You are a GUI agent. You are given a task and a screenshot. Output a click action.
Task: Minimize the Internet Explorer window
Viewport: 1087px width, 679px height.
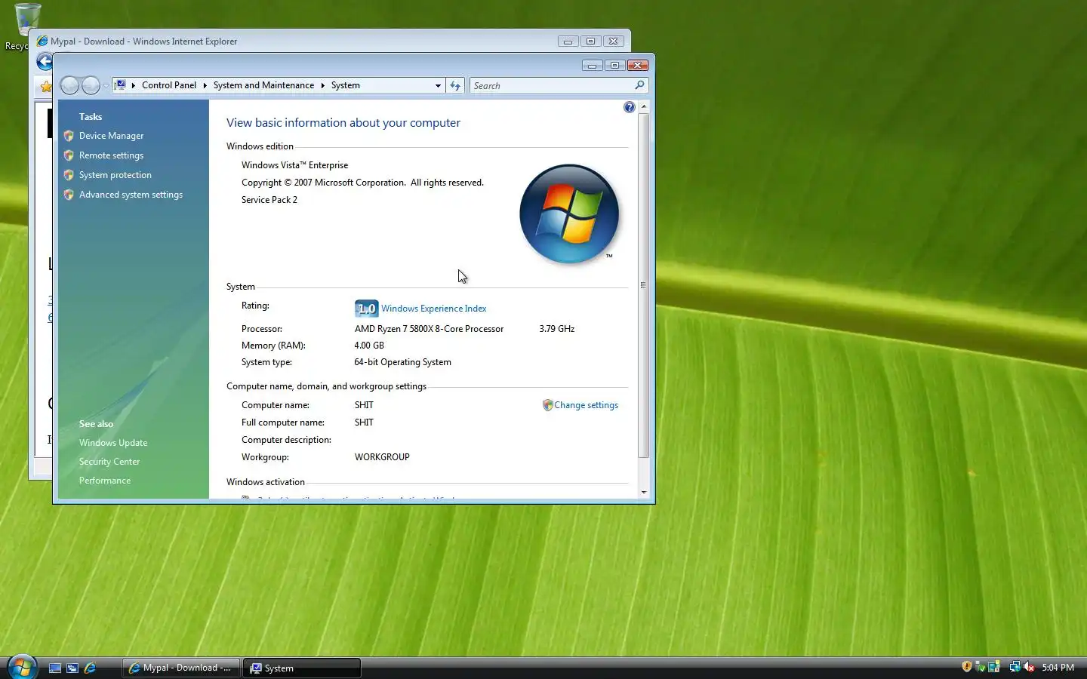click(568, 41)
